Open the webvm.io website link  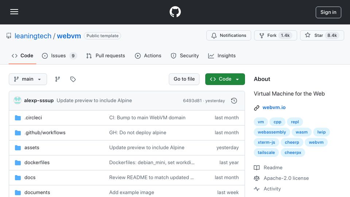(x=274, y=107)
